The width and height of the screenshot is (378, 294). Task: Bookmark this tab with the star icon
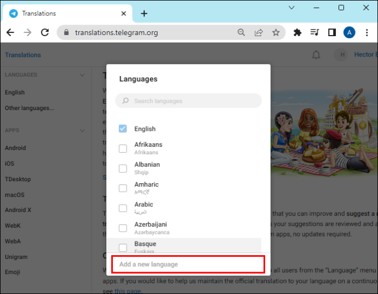(x=276, y=32)
